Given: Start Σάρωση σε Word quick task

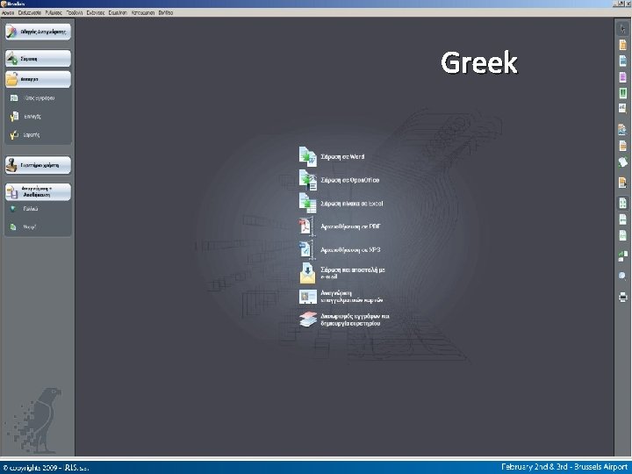Looking at the screenshot, I should (332, 157).
